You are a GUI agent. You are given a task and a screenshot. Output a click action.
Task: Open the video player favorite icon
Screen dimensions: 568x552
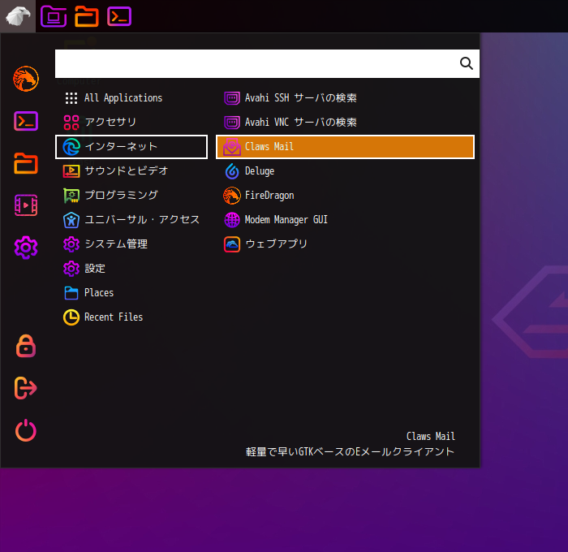point(26,205)
